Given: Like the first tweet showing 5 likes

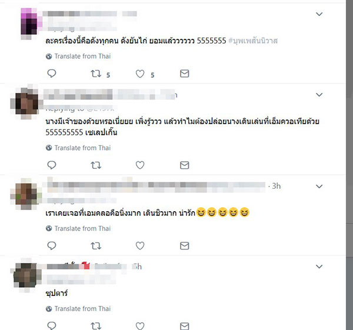Looking at the screenshot, I should coord(140,74).
